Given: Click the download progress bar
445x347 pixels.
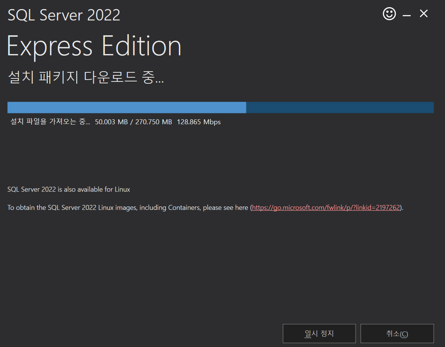Looking at the screenshot, I should [221, 108].
